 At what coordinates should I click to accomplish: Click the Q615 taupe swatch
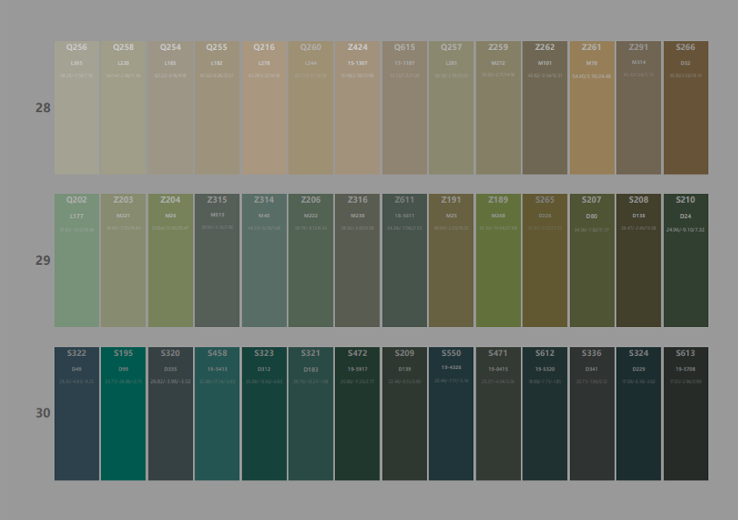pyautogui.click(x=405, y=108)
